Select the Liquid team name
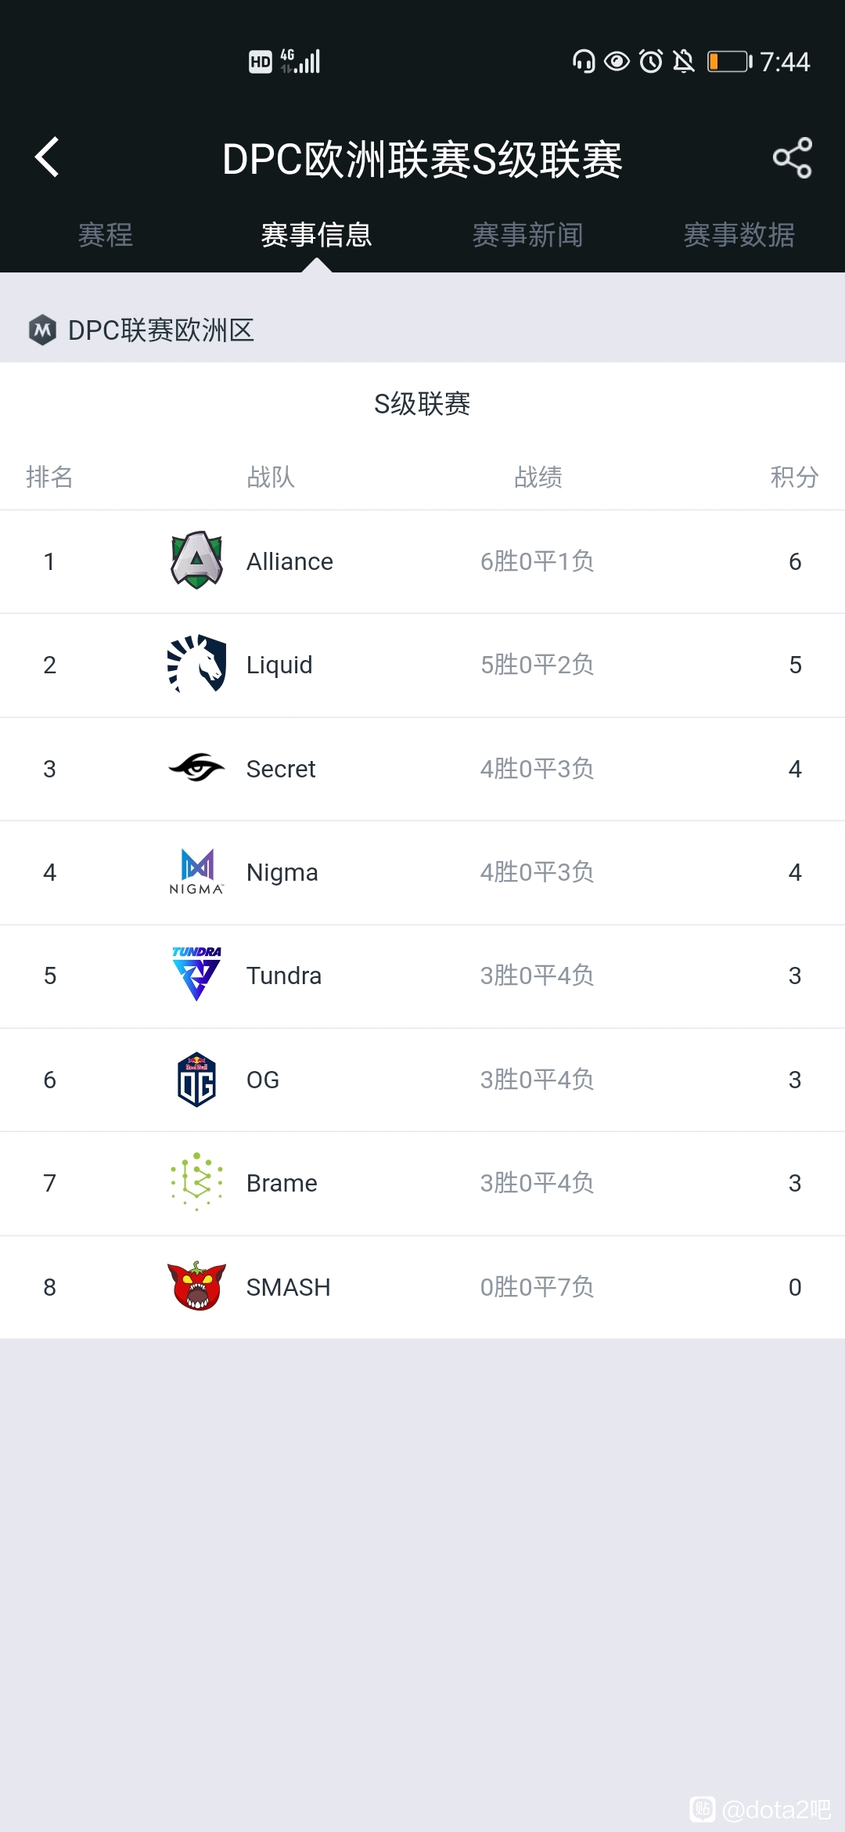Screen dimensions: 845x1832 click(279, 665)
